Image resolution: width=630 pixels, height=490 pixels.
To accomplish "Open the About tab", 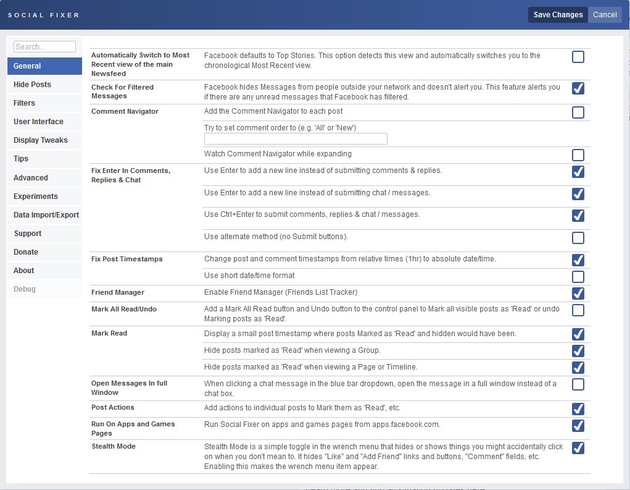I will [44, 271].
